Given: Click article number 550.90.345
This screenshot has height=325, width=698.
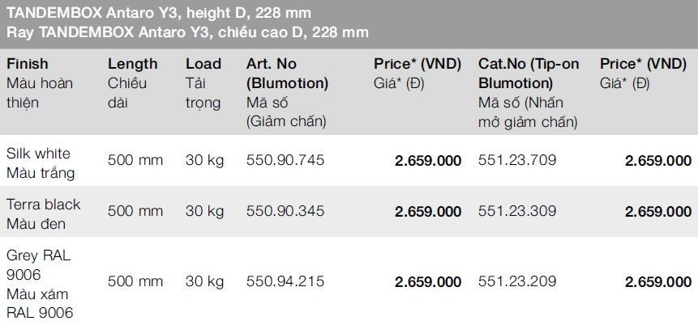Looking at the screenshot, I should 285,211.
